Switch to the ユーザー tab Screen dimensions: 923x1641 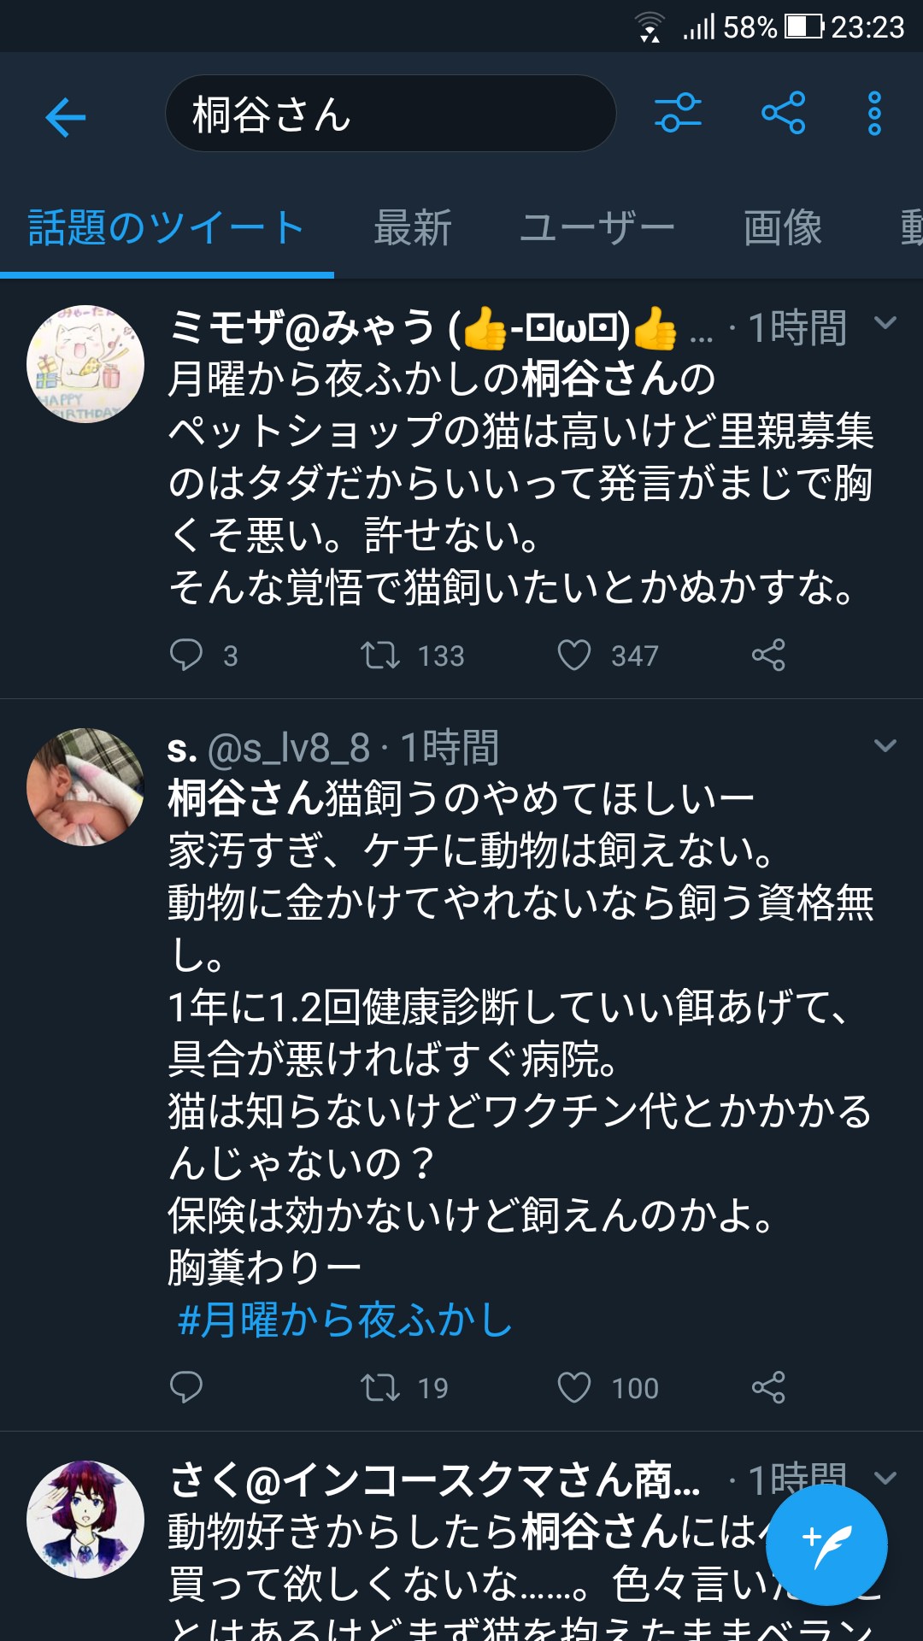pos(597,228)
